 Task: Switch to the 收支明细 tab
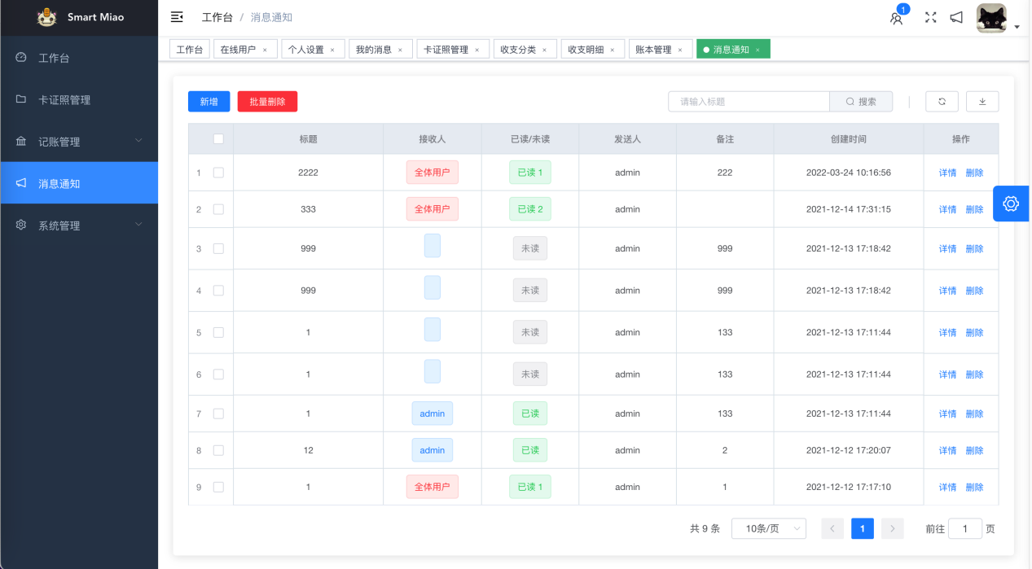586,50
